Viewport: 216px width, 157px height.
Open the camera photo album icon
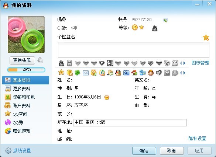click(x=126, y=73)
